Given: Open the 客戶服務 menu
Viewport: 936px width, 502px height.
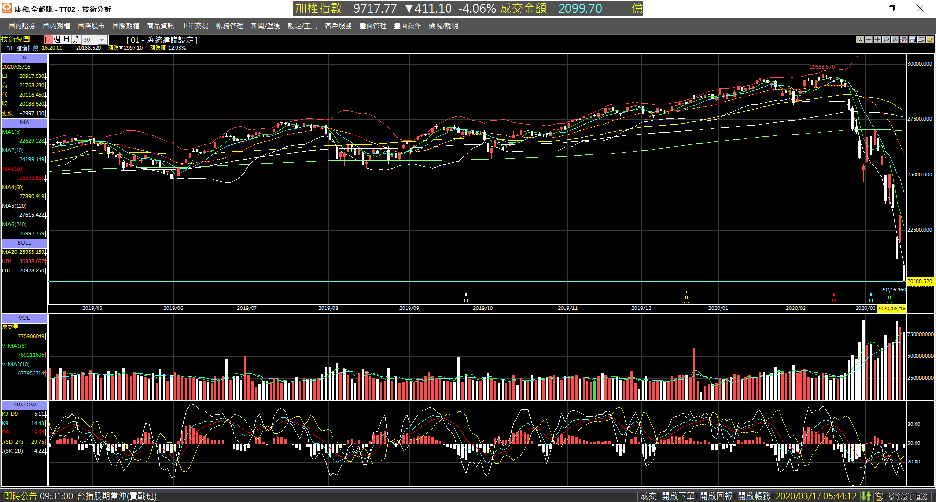Looking at the screenshot, I should pyautogui.click(x=338, y=26).
